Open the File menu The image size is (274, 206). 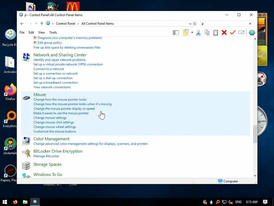point(22,32)
